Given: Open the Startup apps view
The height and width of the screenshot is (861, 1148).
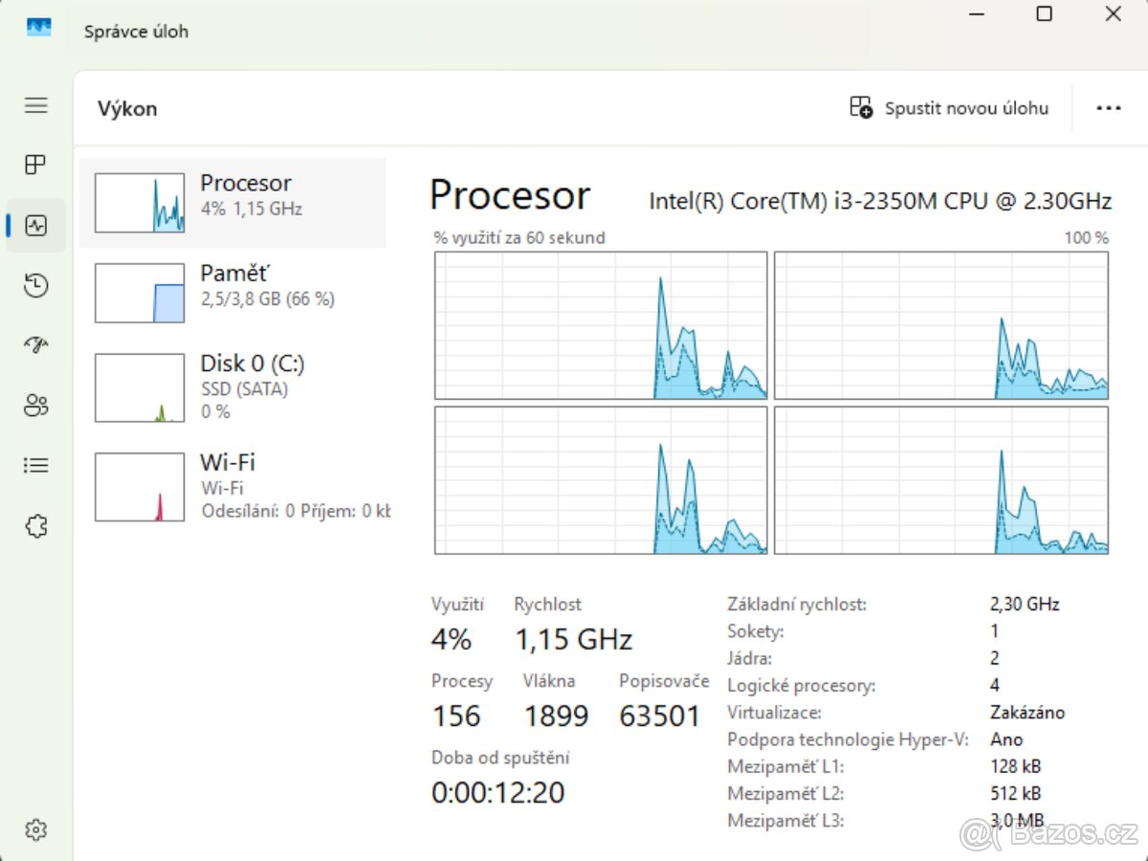Looking at the screenshot, I should 34,344.
